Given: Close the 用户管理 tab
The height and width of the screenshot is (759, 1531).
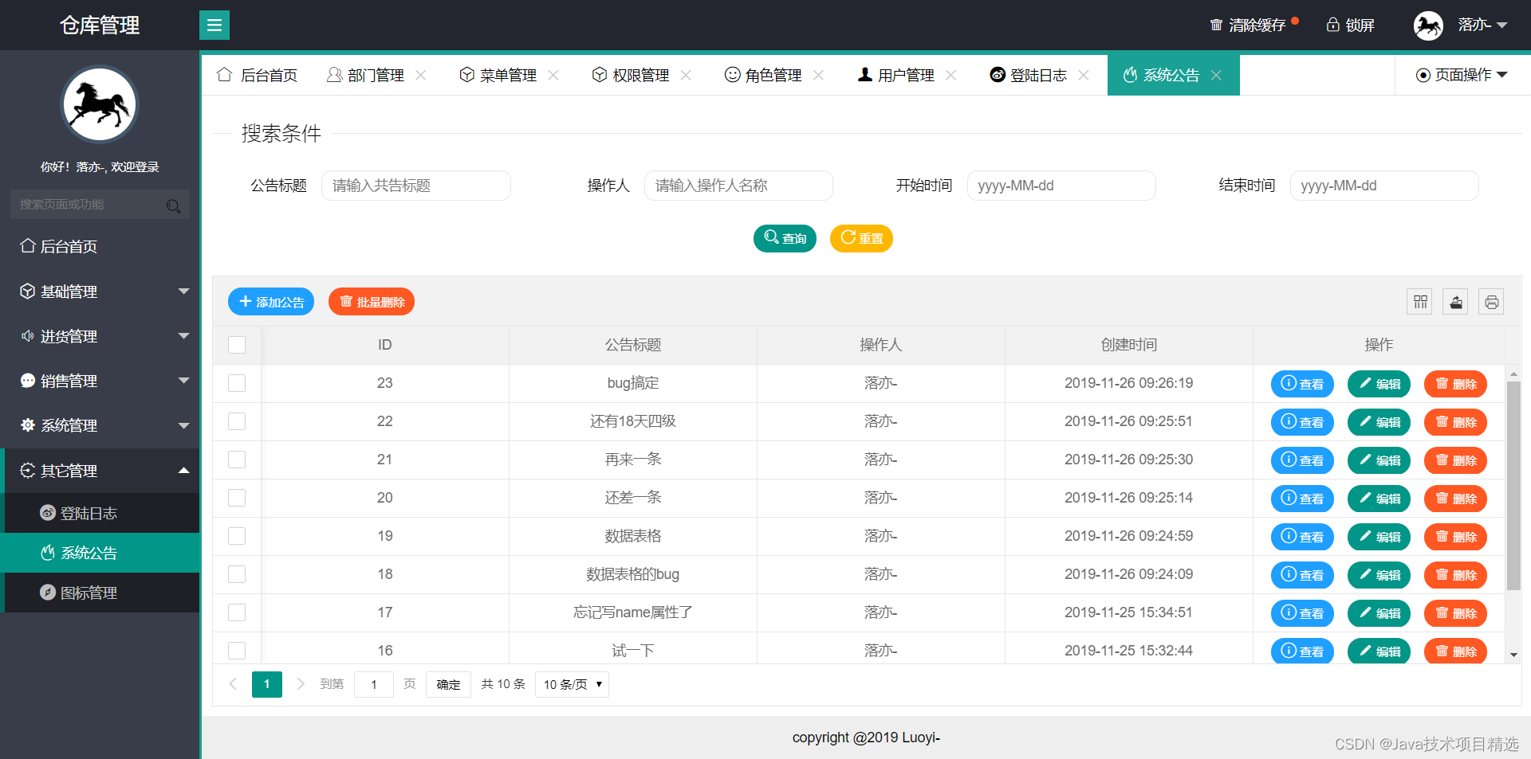Looking at the screenshot, I should [950, 75].
